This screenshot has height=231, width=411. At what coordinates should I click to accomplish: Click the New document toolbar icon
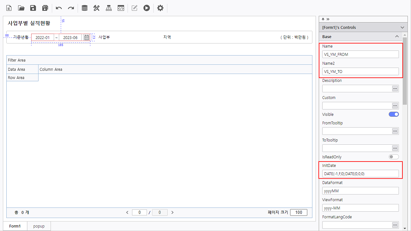point(9,8)
